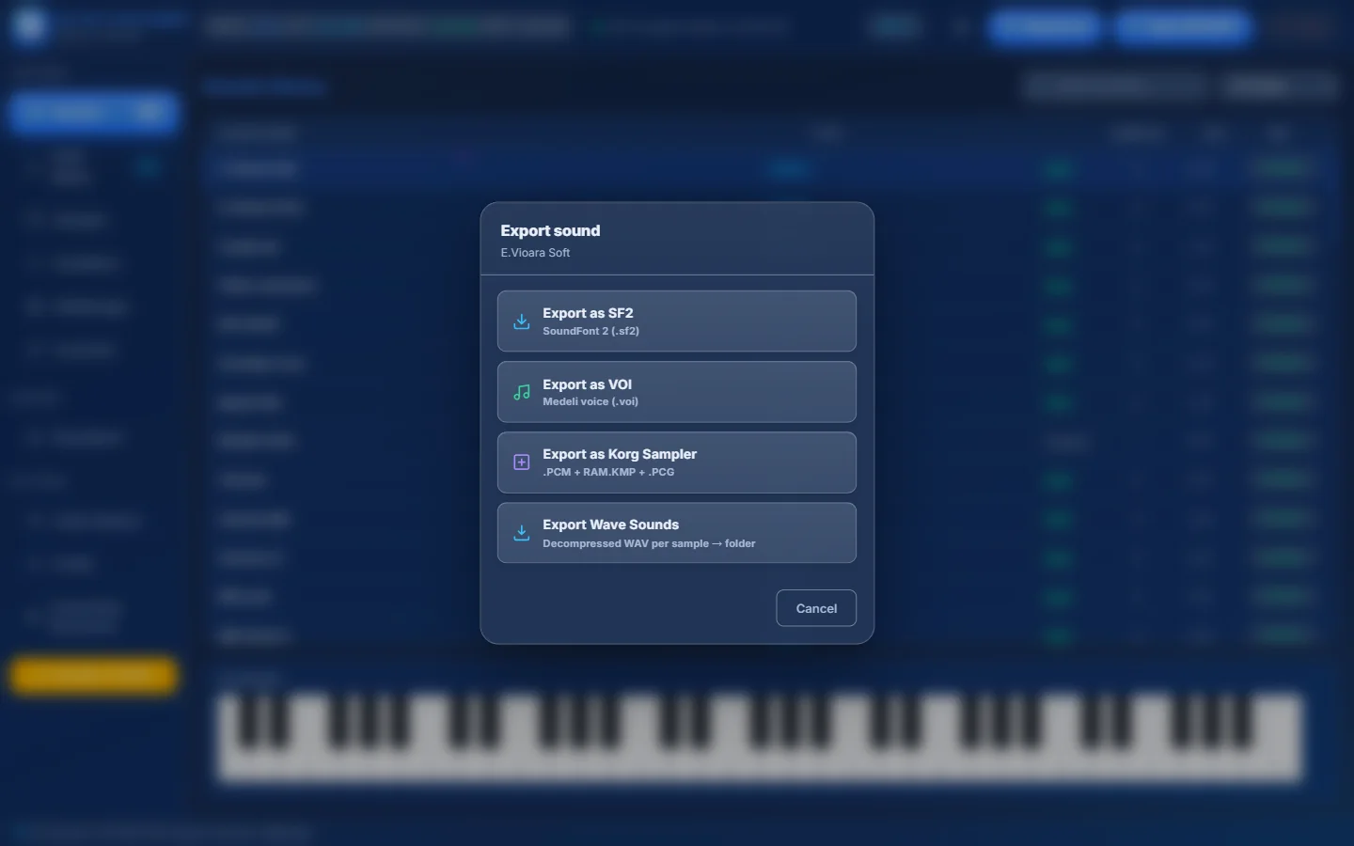Viewport: 1354px width, 846px height.
Task: Click the Wave Sounds download icon
Action: pyautogui.click(x=522, y=533)
